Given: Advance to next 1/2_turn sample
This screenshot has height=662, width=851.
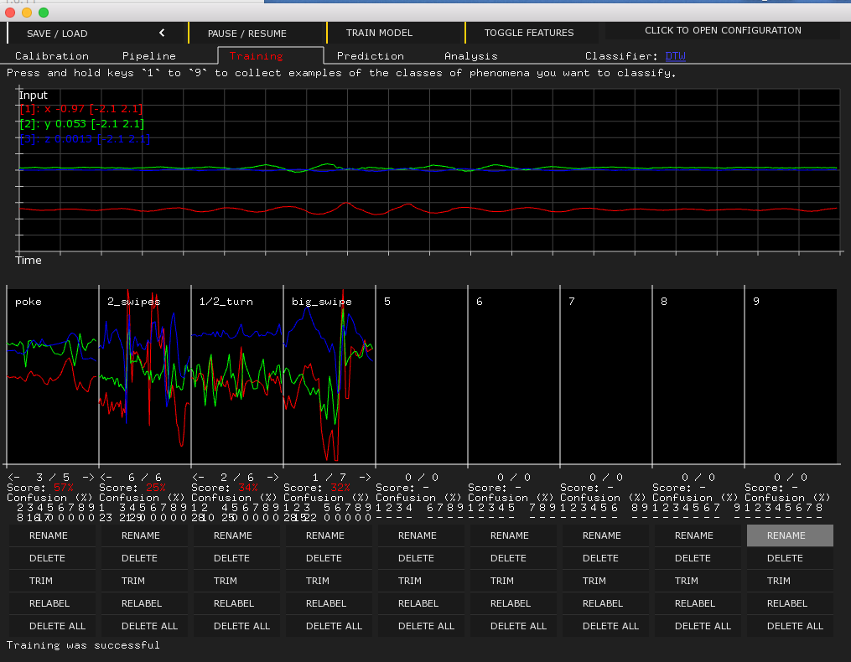Looking at the screenshot, I should pos(272,477).
